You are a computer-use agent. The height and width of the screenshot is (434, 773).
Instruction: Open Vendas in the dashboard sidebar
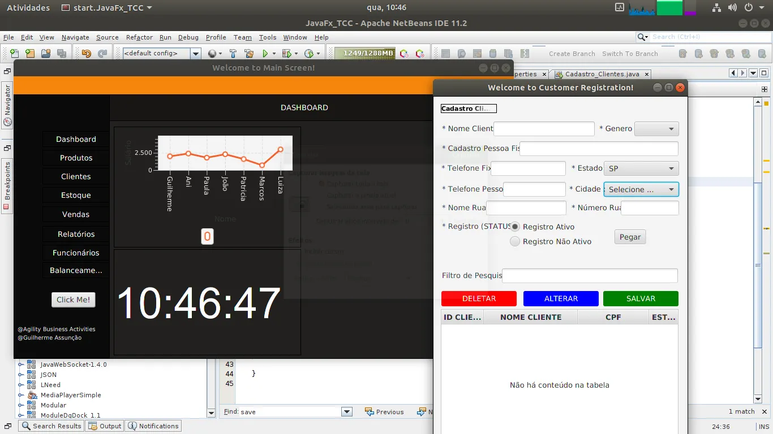[76, 214]
